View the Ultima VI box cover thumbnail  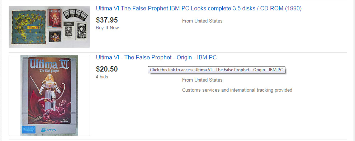49,95
